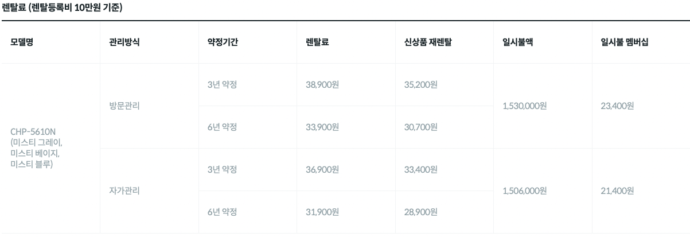This screenshot has height=237, width=690.
Task: Click the 33,900원 rental fee
Action: pos(322,127)
